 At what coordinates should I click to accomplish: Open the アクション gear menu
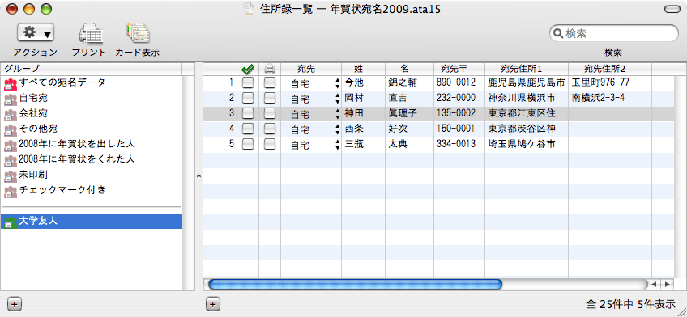[36, 32]
